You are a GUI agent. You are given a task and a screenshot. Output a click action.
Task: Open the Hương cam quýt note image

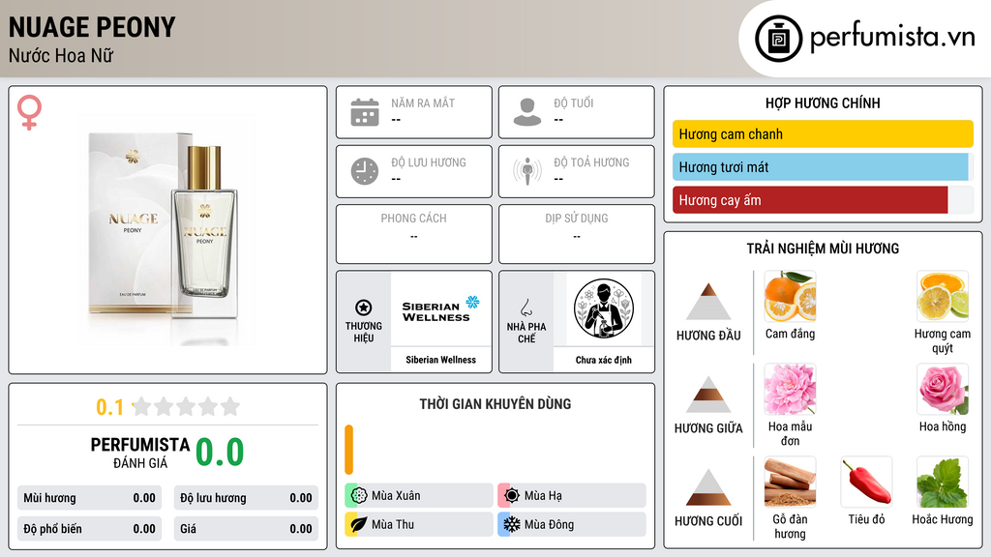pyautogui.click(x=943, y=297)
